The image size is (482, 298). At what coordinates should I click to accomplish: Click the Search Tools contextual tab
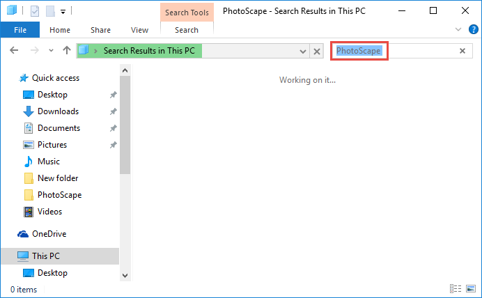pos(187,13)
